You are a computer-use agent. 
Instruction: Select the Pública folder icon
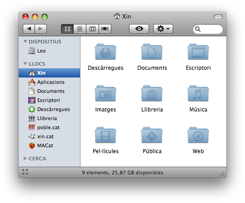(152, 135)
